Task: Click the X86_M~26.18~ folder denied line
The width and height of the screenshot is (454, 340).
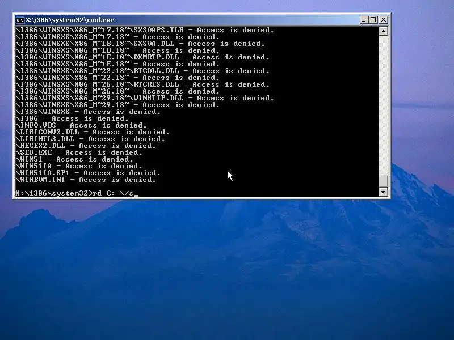Action: 117,91
